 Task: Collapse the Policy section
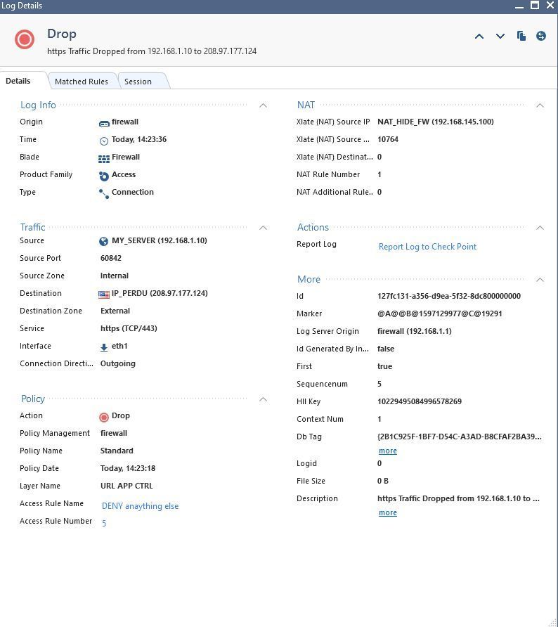263,399
